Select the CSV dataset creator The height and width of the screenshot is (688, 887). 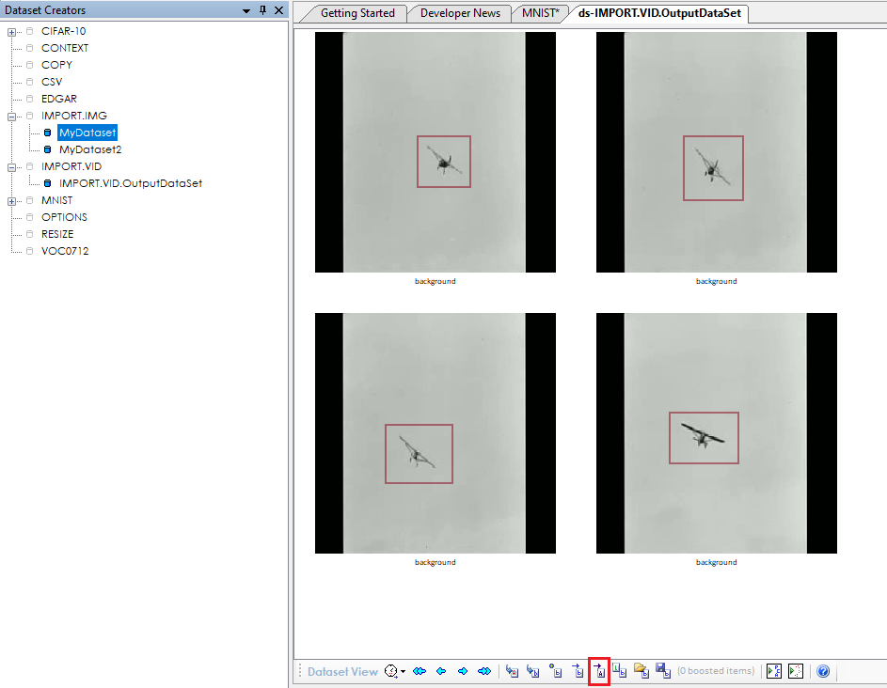52,82
